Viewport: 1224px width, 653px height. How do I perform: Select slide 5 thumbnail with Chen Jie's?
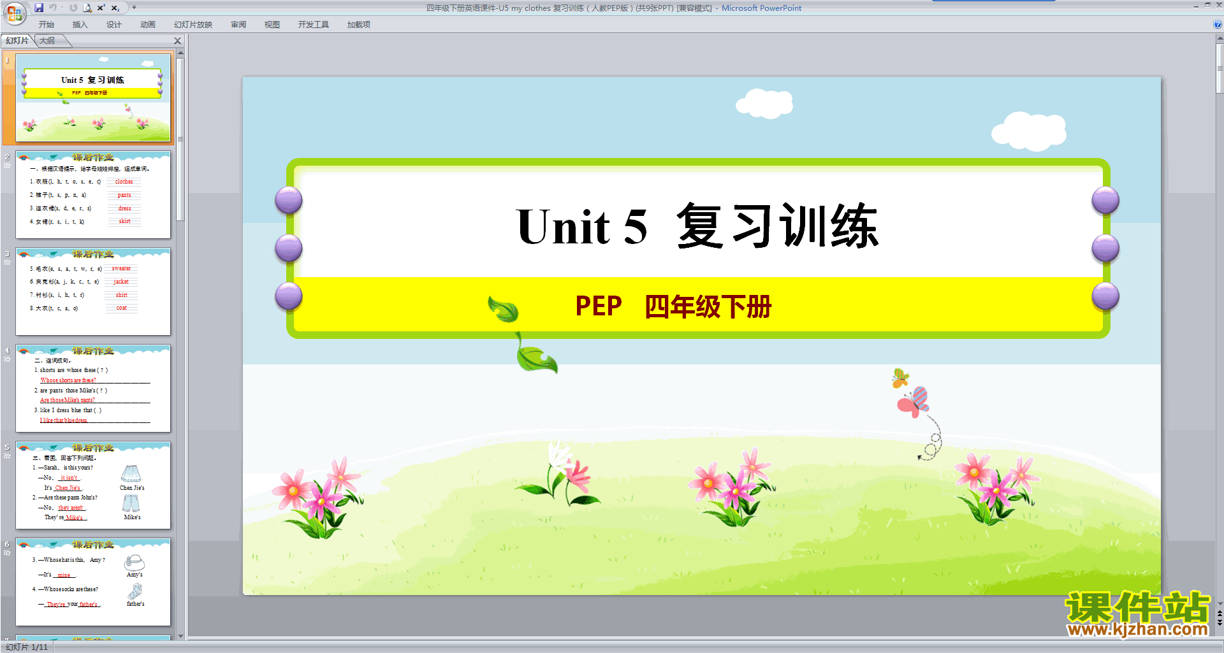click(x=93, y=485)
